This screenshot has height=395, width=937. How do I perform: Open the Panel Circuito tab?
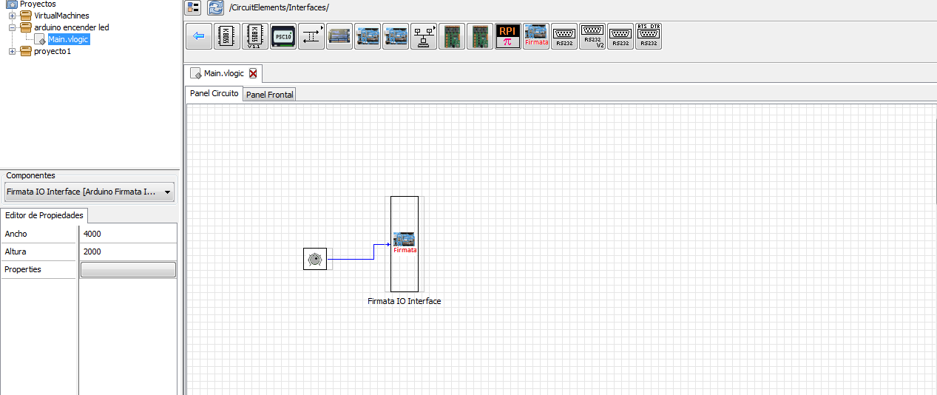pos(214,94)
